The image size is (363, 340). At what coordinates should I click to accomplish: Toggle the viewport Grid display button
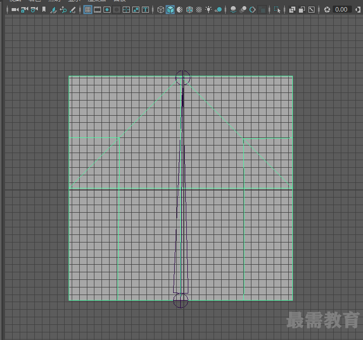88,10
